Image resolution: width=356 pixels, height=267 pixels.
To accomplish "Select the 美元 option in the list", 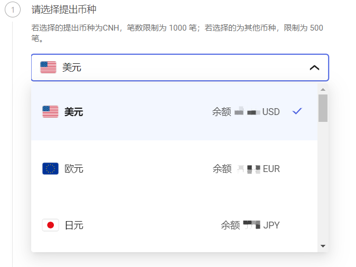I will pos(73,112).
